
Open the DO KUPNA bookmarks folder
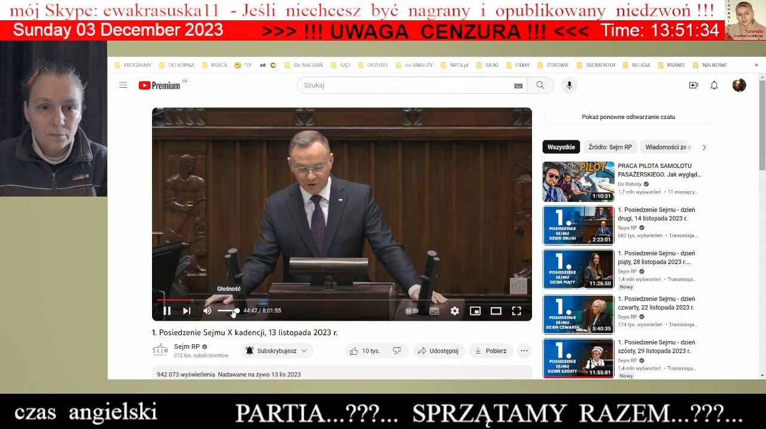click(x=176, y=65)
